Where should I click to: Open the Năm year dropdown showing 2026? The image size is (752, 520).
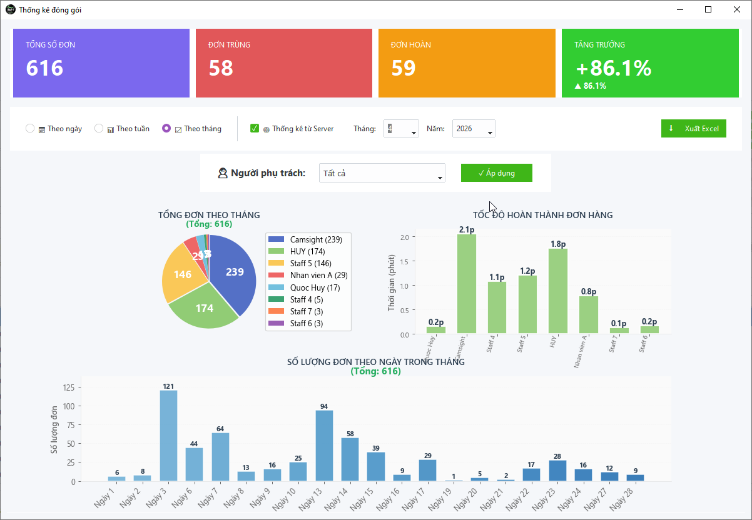474,129
